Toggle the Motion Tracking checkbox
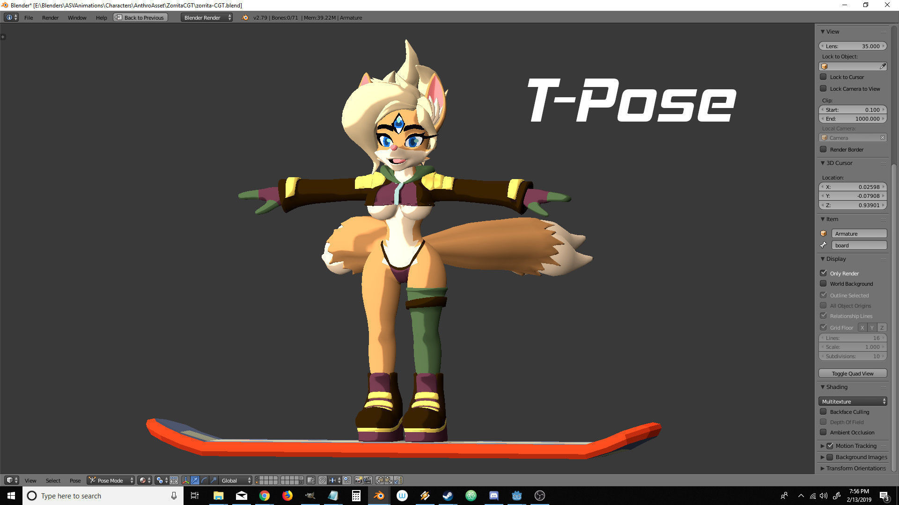Image resolution: width=899 pixels, height=505 pixels. pos(830,446)
